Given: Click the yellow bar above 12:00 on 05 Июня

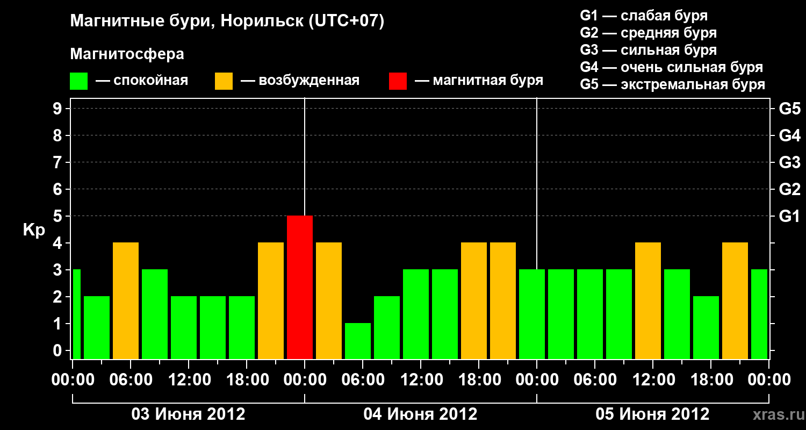Looking at the screenshot, I should tap(648, 300).
